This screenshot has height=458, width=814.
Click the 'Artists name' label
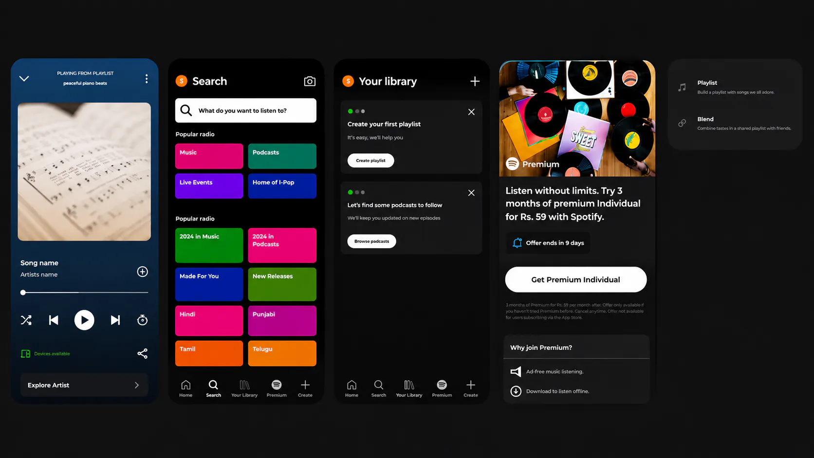(39, 275)
